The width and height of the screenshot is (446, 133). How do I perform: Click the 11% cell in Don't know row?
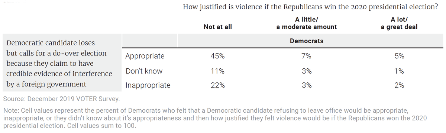[x=217, y=71]
